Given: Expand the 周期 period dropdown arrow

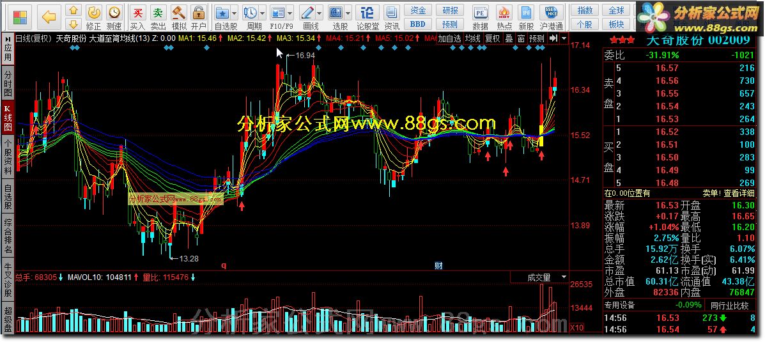Looking at the screenshot, I should coord(263,13).
